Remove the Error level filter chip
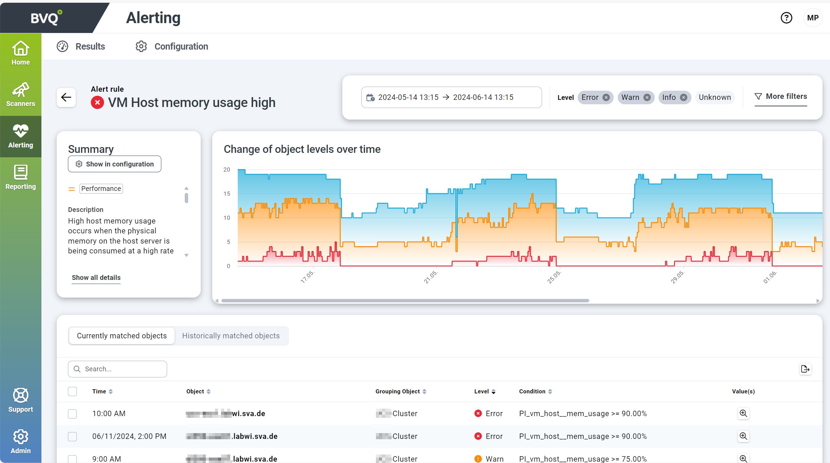Image resolution: width=830 pixels, height=463 pixels. pyautogui.click(x=606, y=97)
